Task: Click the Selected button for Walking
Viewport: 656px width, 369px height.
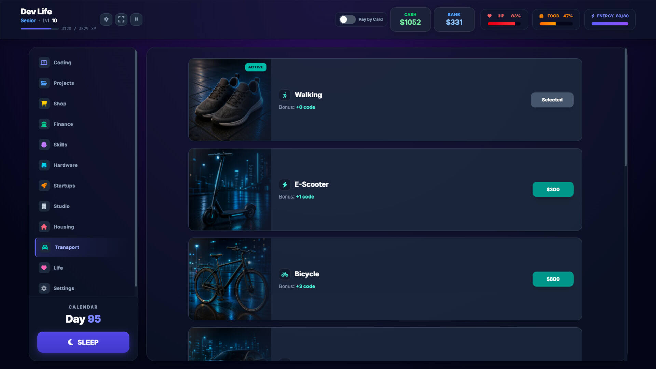Action: 552,100
